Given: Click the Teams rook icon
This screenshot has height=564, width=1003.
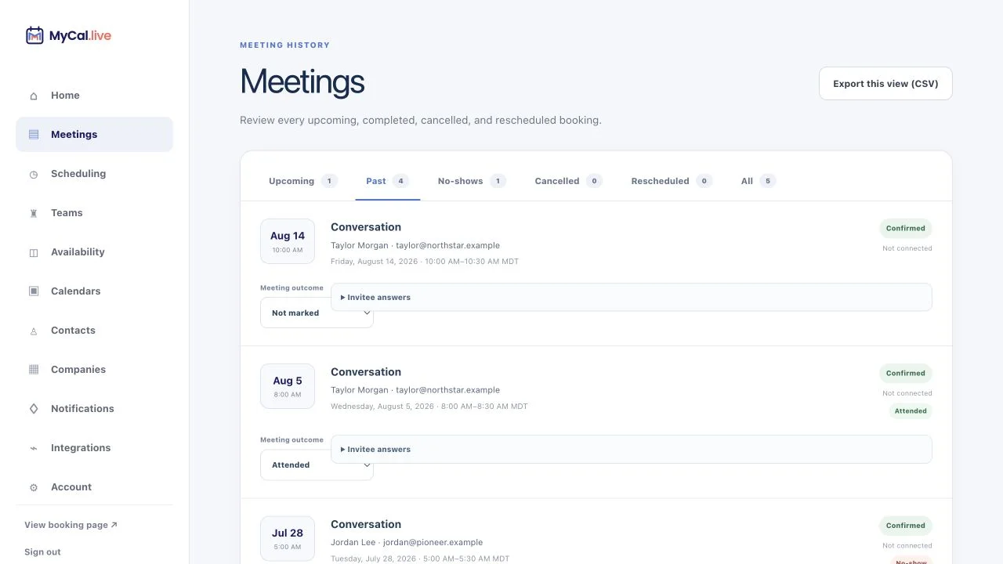Looking at the screenshot, I should click(x=34, y=213).
